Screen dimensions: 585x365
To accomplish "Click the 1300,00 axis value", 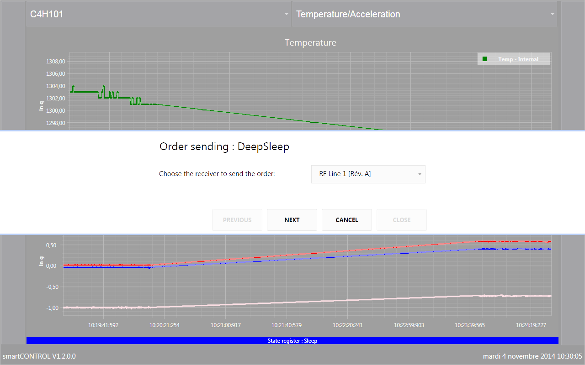I will pos(56,111).
